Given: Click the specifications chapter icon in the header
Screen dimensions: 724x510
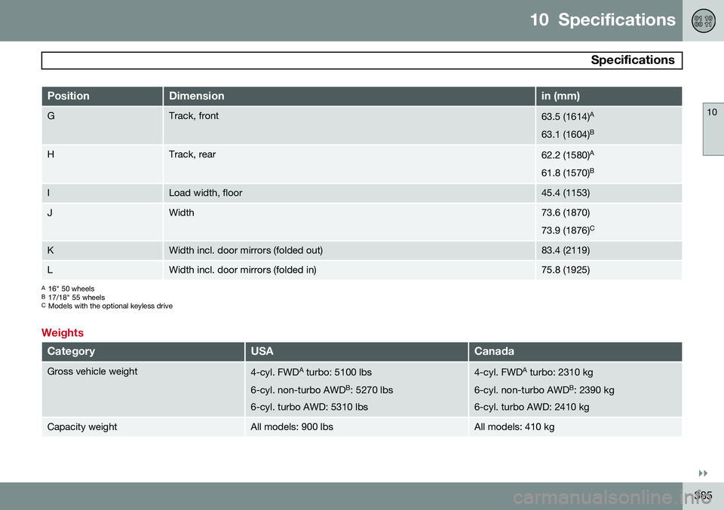Looking at the screenshot, I should coord(703,21).
